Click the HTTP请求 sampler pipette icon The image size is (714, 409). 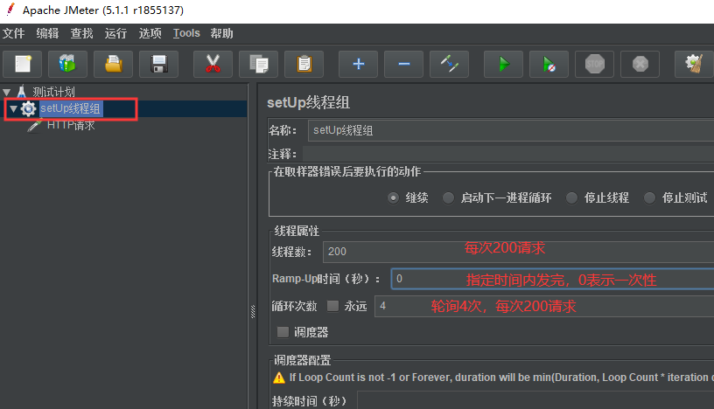coord(35,126)
